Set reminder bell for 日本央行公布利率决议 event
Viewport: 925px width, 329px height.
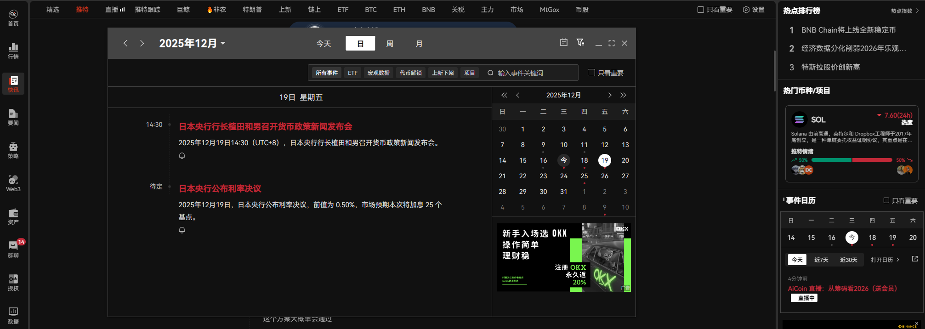pos(182,230)
